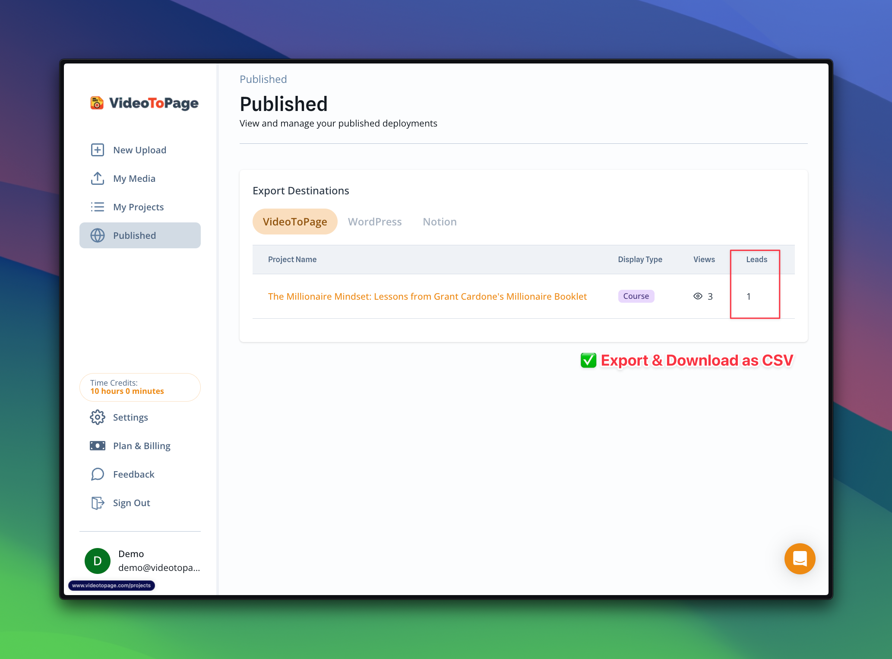The height and width of the screenshot is (659, 892).
Task: Click the views eye icon for the project
Action: click(x=697, y=296)
